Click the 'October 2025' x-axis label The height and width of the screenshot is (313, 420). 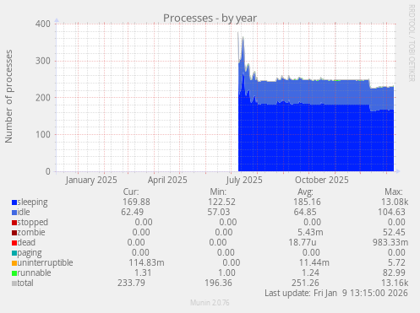[x=322, y=180]
